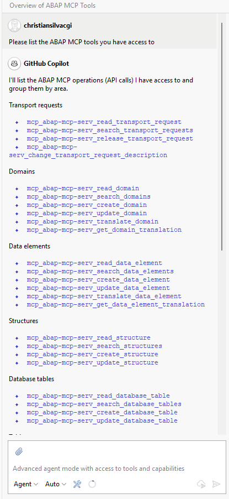The height and width of the screenshot is (499, 229).
Task: Click mcp_abap-mcp-serv_create_domain
Action: [87, 205]
